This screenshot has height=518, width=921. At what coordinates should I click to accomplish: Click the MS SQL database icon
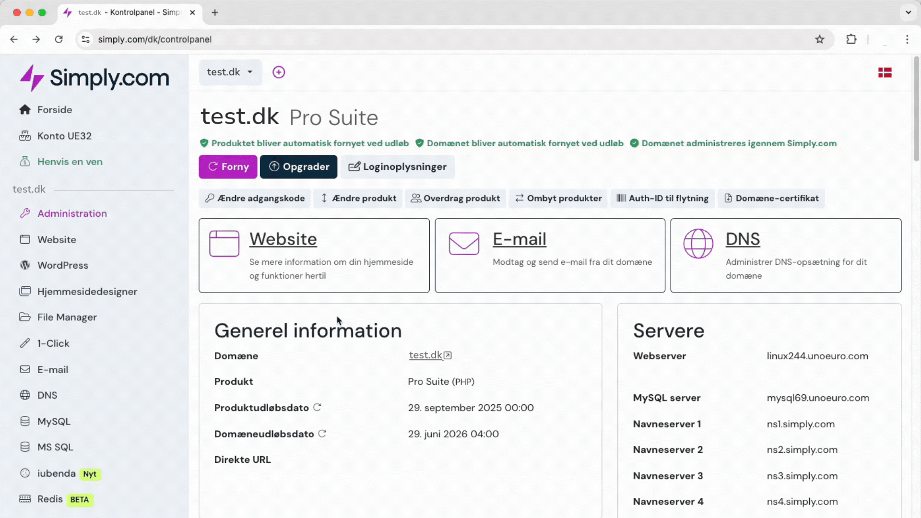click(x=25, y=447)
